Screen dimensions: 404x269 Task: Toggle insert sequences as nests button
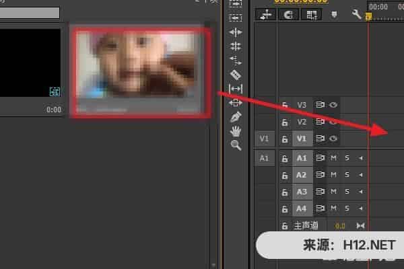[266, 14]
